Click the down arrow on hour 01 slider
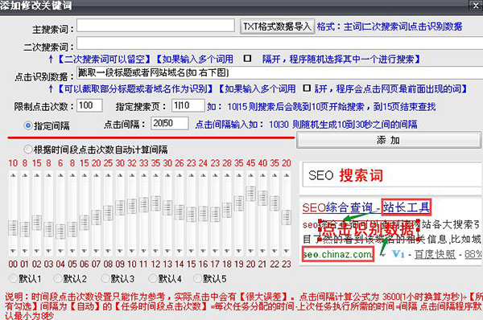Image resolution: width=483 pixels, height=320 pixels. tap(25, 251)
